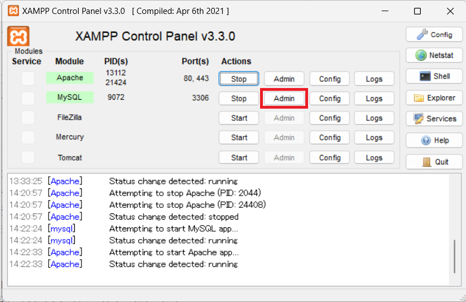Launch Netstat via the globe icon
Image resolution: width=466 pixels, height=302 pixels.
click(434, 55)
